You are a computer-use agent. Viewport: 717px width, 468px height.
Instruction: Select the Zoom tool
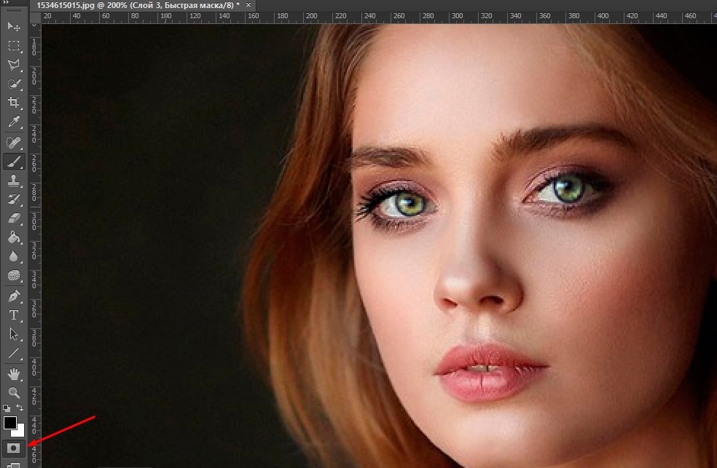point(14,392)
